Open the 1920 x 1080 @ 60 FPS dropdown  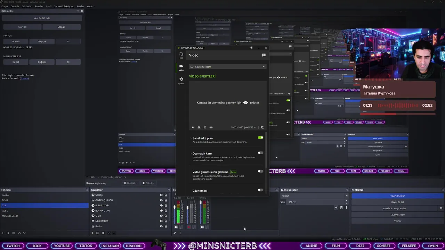tap(243, 127)
